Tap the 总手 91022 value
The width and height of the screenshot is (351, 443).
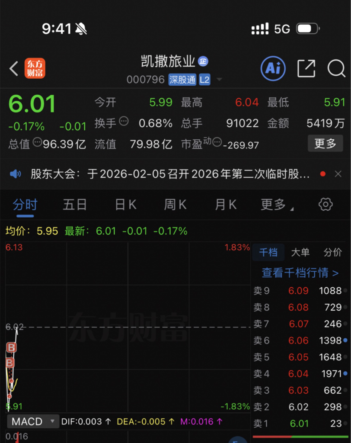point(242,123)
